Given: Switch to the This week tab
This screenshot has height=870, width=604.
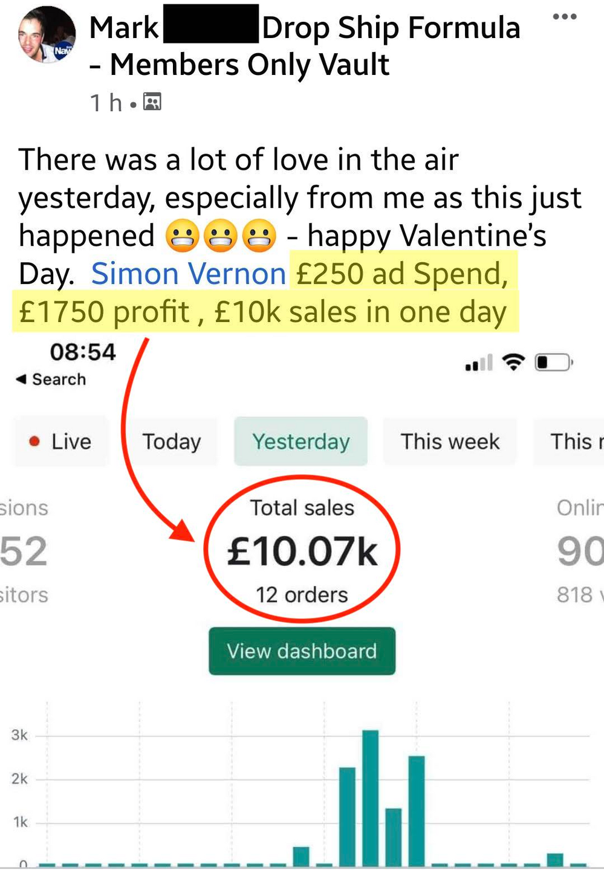Looking at the screenshot, I should 450,442.
